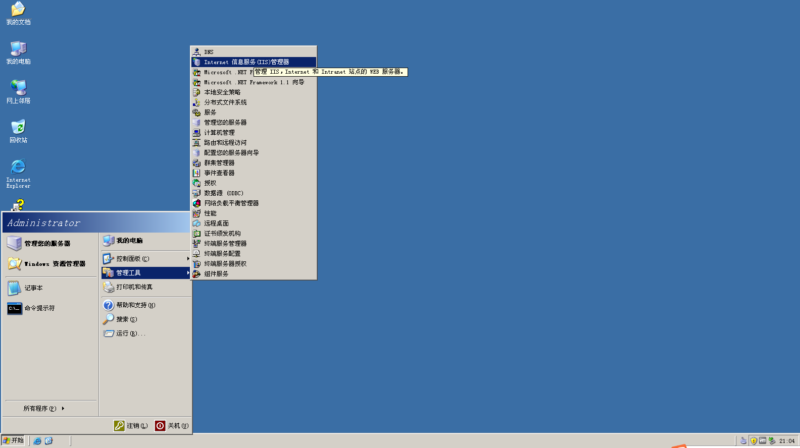
Task: Click the 终端服务配置 icon
Action: [x=196, y=254]
